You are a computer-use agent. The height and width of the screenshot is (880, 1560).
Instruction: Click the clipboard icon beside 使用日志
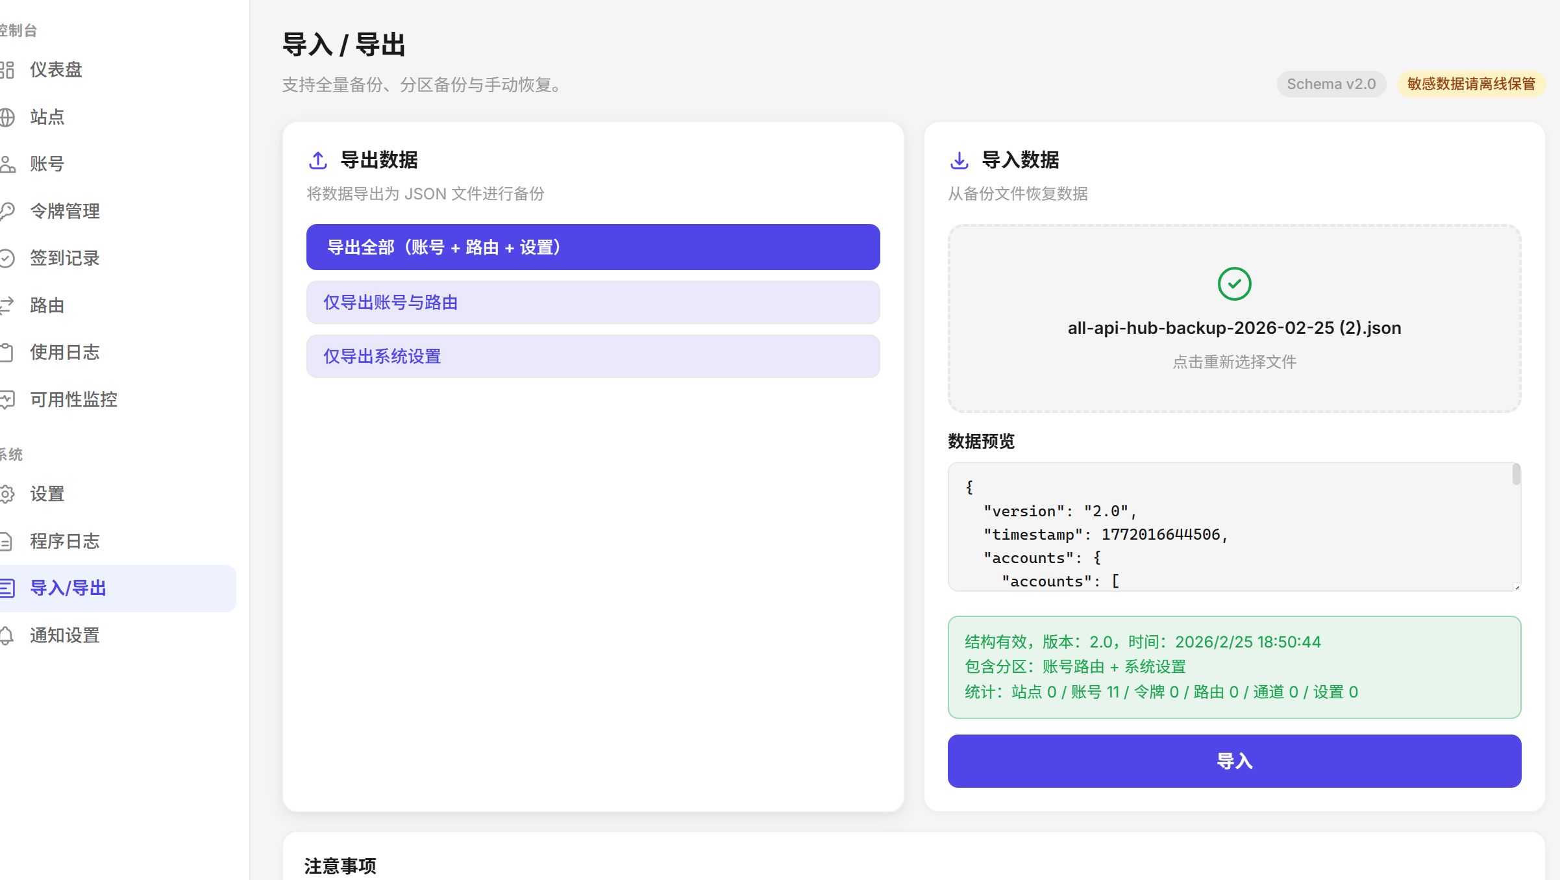6,352
